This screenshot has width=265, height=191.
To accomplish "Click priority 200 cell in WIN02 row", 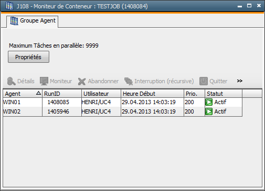I will point(194,111).
